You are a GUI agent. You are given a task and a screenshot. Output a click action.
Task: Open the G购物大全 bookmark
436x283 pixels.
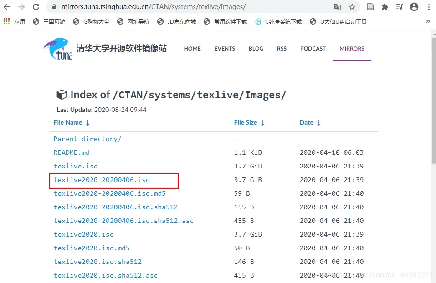(91, 22)
